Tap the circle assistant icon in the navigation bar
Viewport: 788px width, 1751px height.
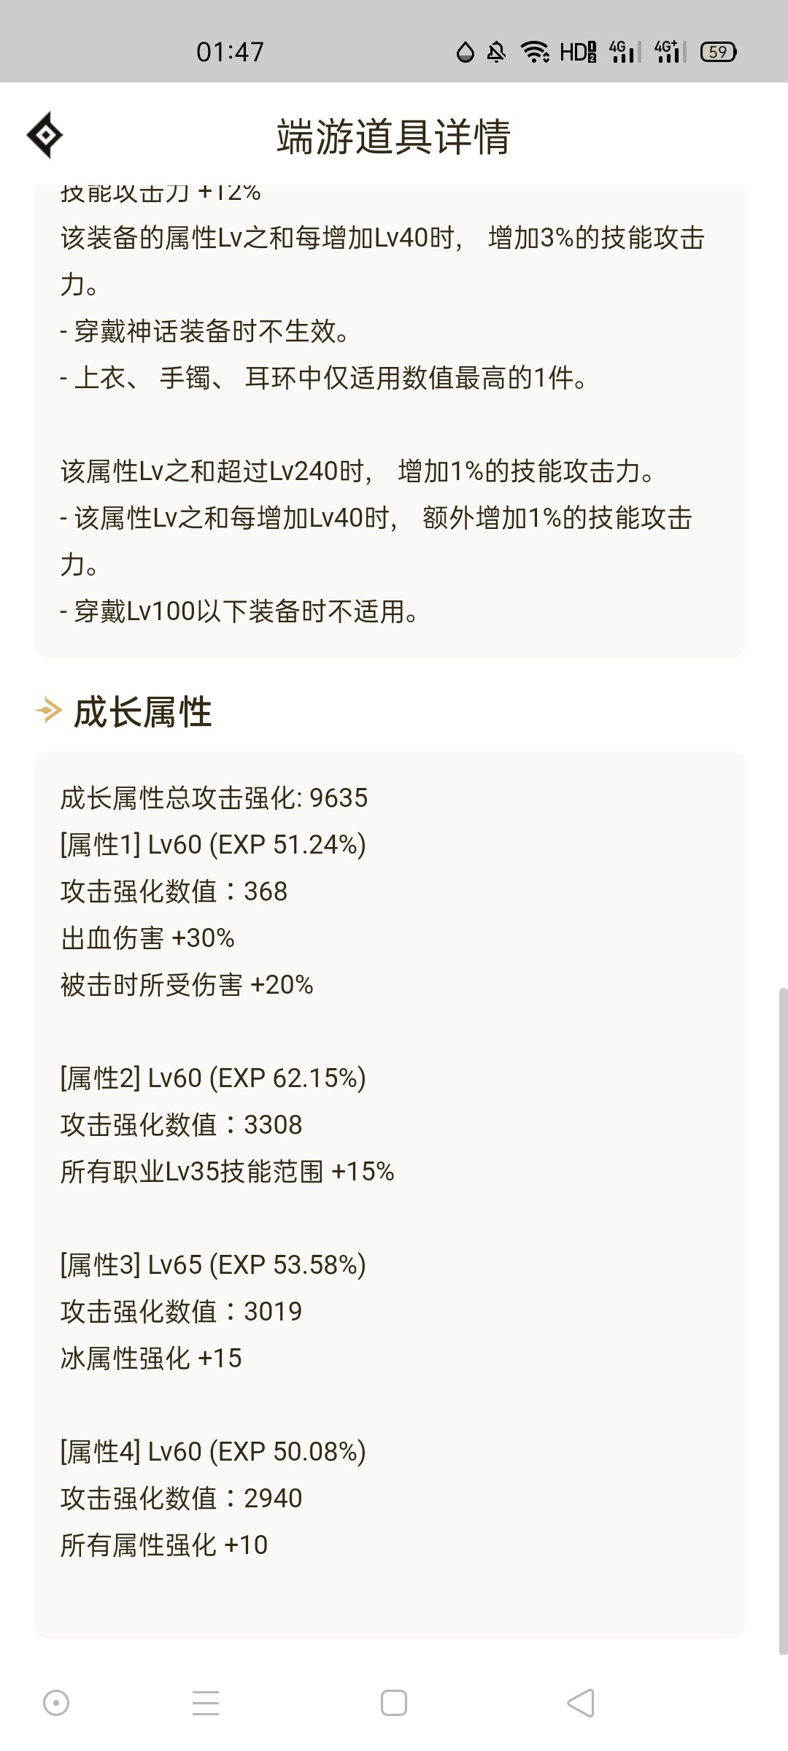coord(56,1704)
